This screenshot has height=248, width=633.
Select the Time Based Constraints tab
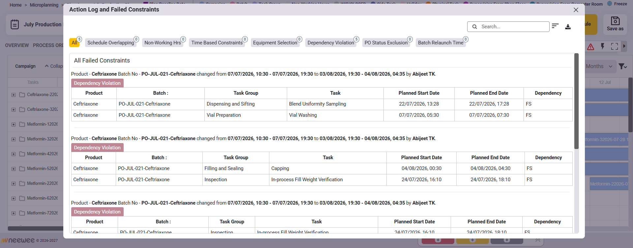(217, 43)
